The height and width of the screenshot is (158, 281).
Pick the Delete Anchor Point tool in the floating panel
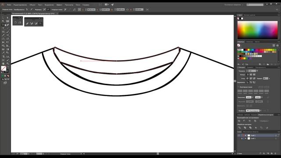(36, 23)
